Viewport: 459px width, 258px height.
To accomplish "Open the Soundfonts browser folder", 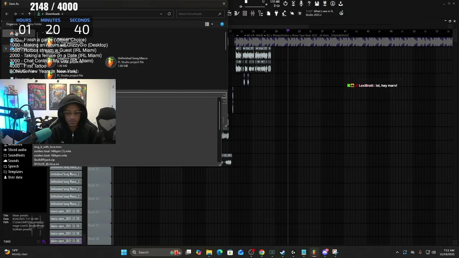I will 14,155.
